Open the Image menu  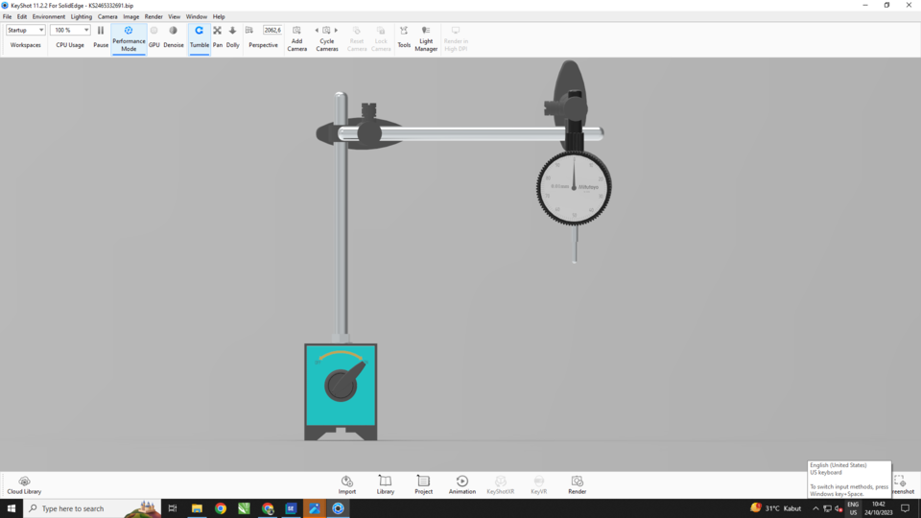[x=131, y=16]
